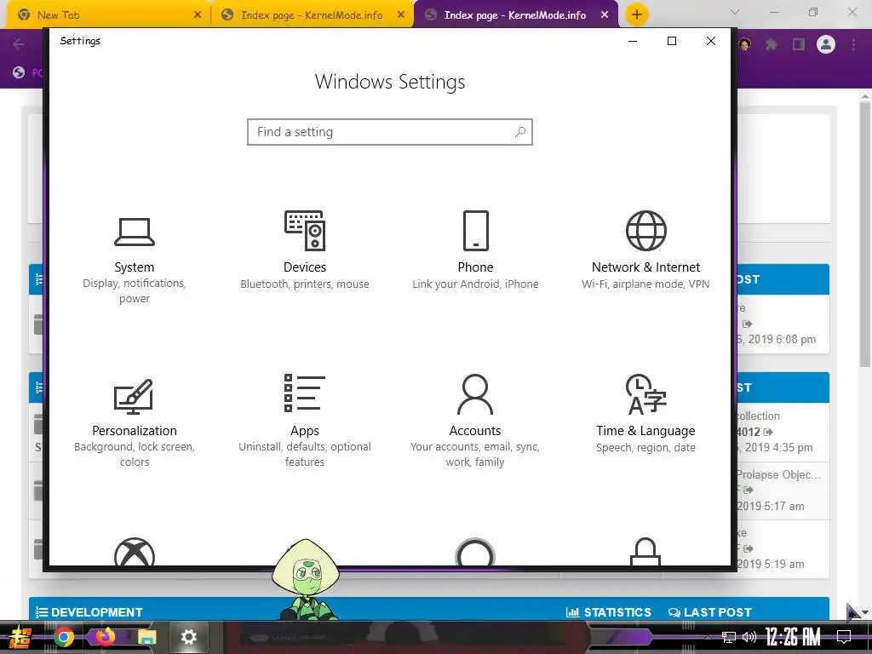Open the Accounts person icon
Screen dimensions: 872x654
point(475,394)
